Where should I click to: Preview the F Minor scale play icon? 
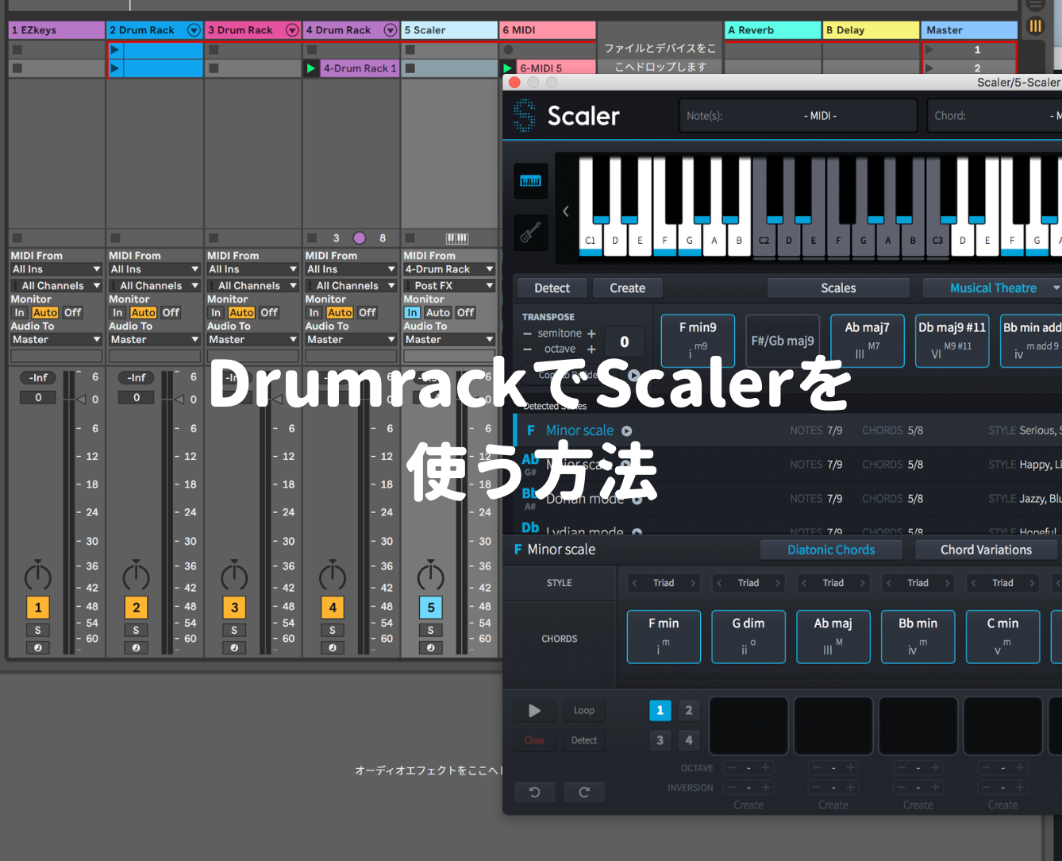coord(627,431)
